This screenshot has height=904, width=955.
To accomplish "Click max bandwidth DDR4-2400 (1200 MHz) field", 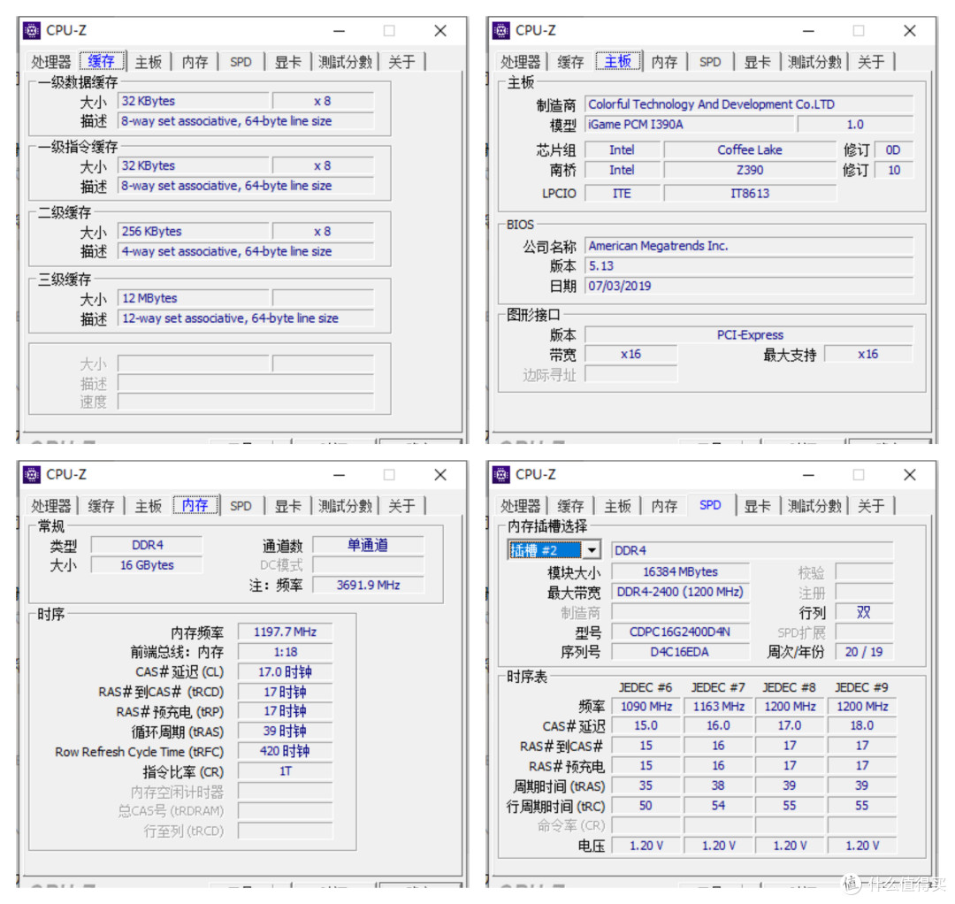I will 680,592.
